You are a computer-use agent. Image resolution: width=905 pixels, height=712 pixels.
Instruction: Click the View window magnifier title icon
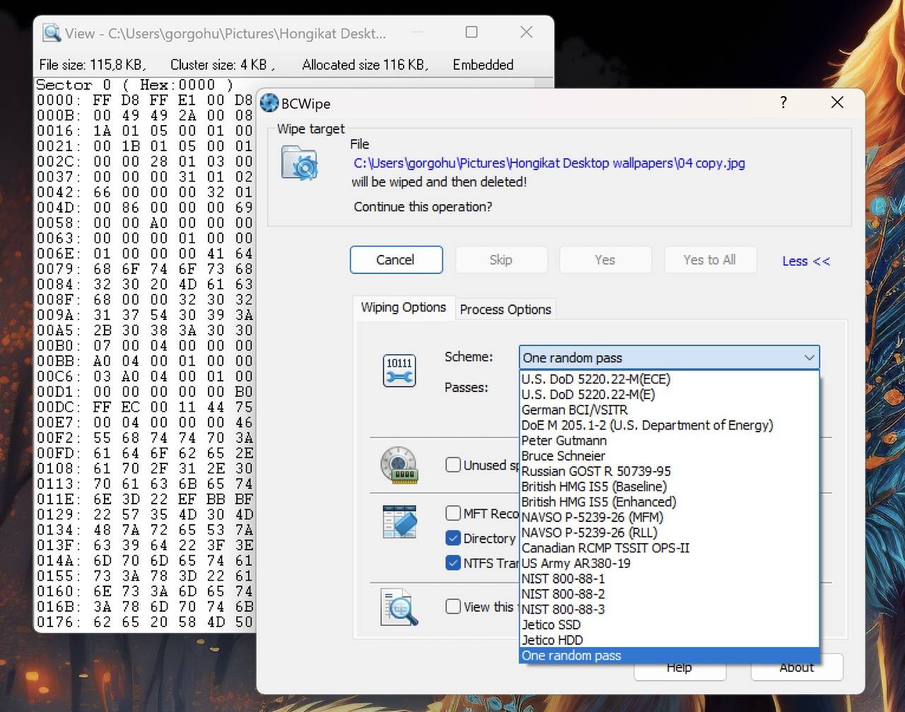point(52,32)
